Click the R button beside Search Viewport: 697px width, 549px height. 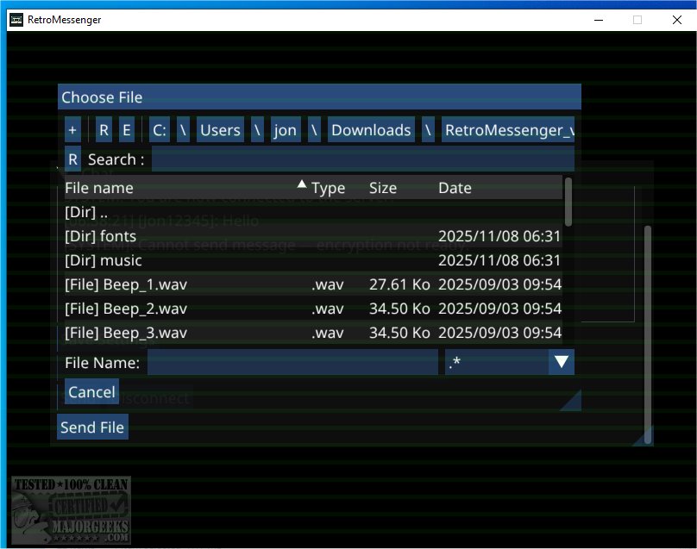[73, 159]
